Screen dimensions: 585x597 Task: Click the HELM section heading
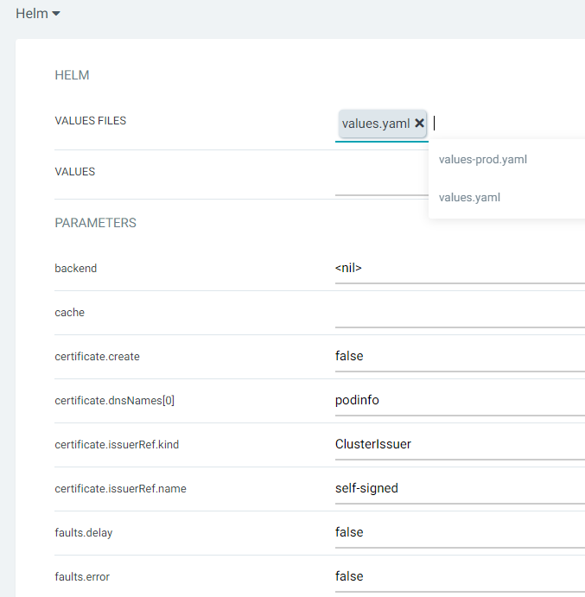[x=72, y=75]
